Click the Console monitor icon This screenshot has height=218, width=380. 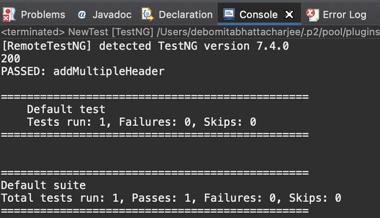(x=229, y=14)
